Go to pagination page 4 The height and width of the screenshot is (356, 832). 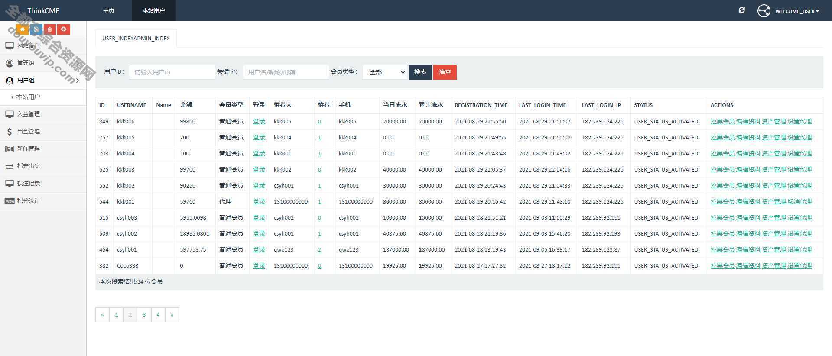pyautogui.click(x=158, y=315)
